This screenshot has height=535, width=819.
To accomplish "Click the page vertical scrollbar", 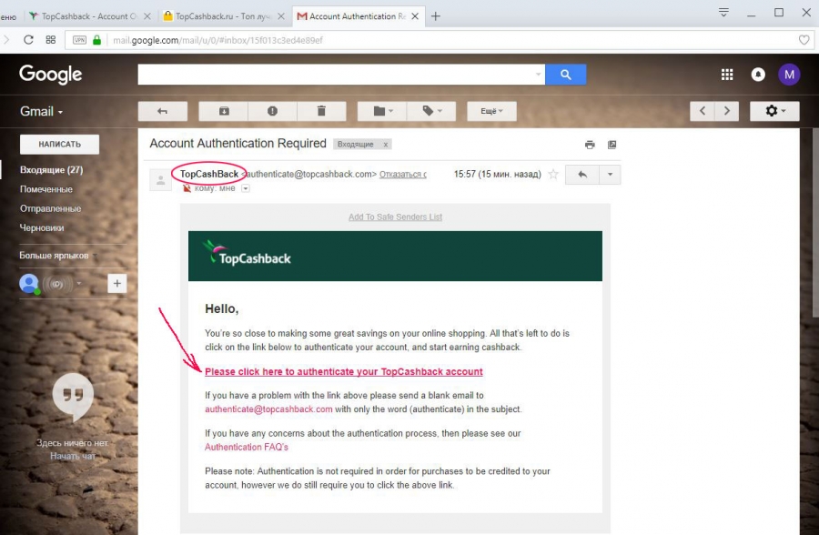I will [815, 222].
